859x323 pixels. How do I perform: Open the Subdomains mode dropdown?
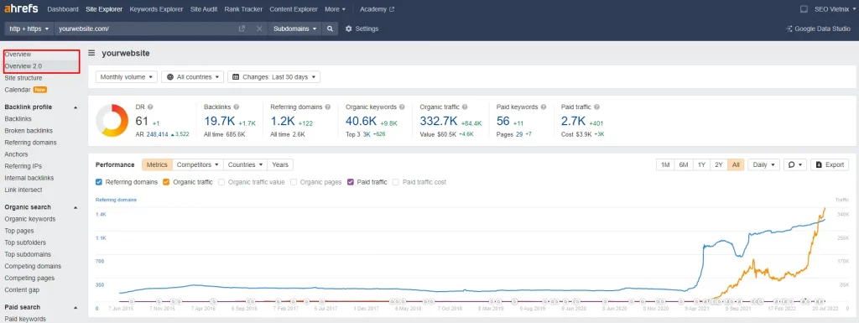[294, 29]
